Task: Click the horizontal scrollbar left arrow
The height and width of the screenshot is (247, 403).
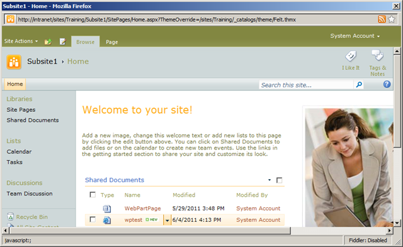Action: pos(6,231)
